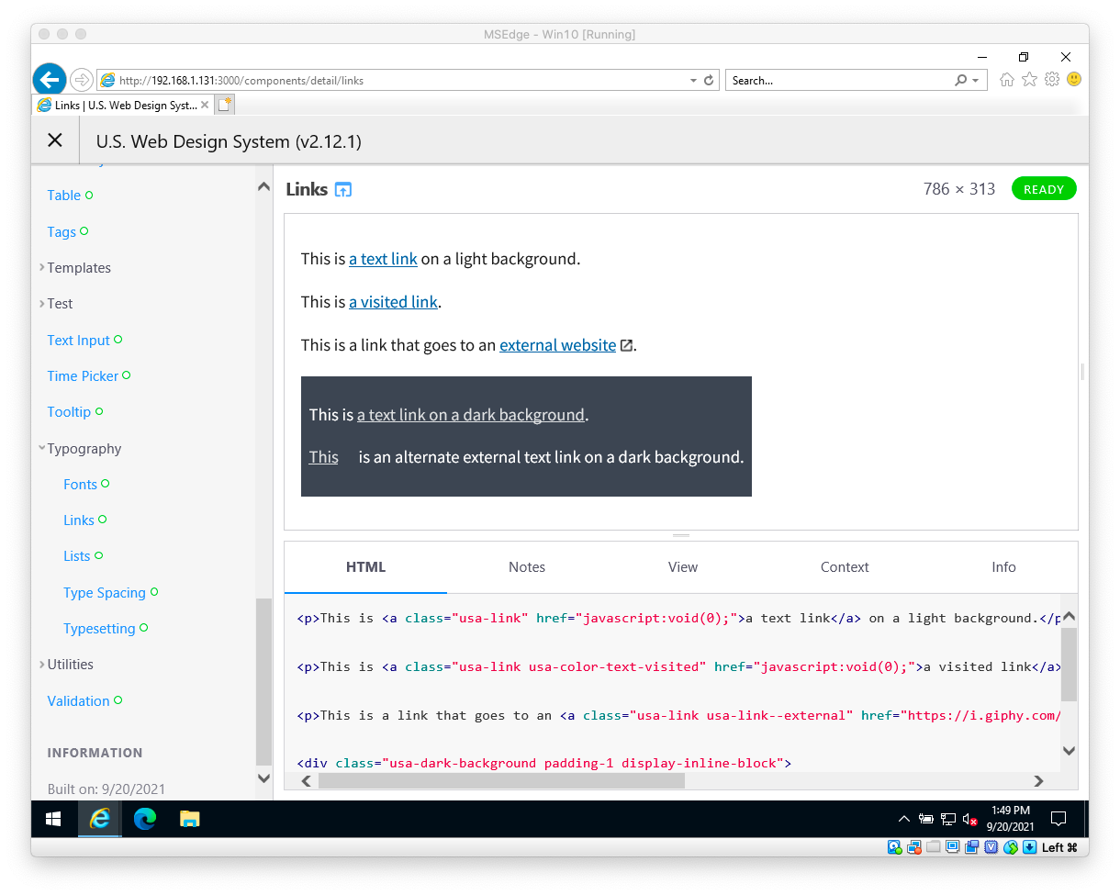Click the status dot next to Table
Image resolution: width=1120 pixels, height=895 pixels.
pyautogui.click(x=89, y=195)
